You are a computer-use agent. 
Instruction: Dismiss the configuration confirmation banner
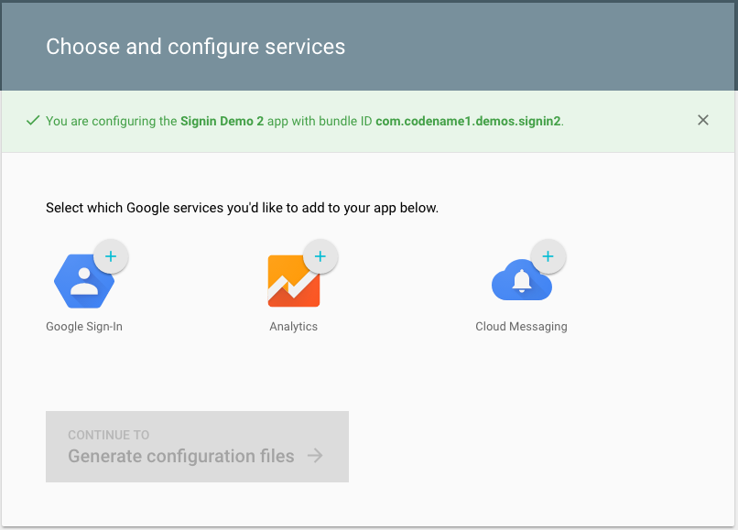[703, 120]
